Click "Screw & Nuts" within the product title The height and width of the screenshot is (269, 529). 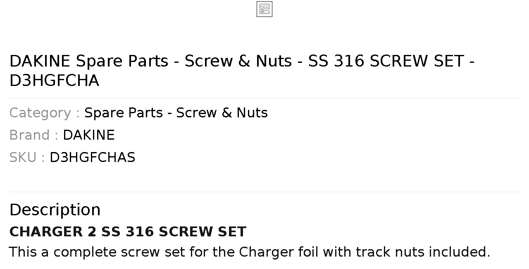click(238, 61)
